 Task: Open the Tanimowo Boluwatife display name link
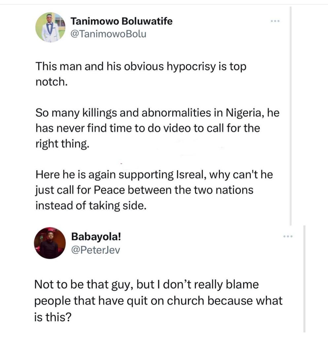tap(122, 22)
